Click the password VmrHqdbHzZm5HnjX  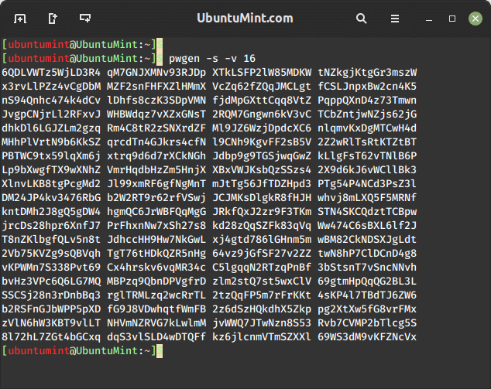pos(156,170)
